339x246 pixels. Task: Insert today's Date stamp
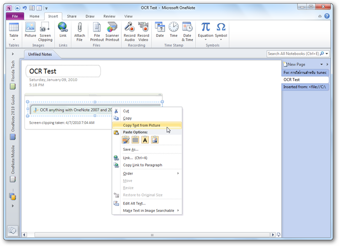[160, 30]
